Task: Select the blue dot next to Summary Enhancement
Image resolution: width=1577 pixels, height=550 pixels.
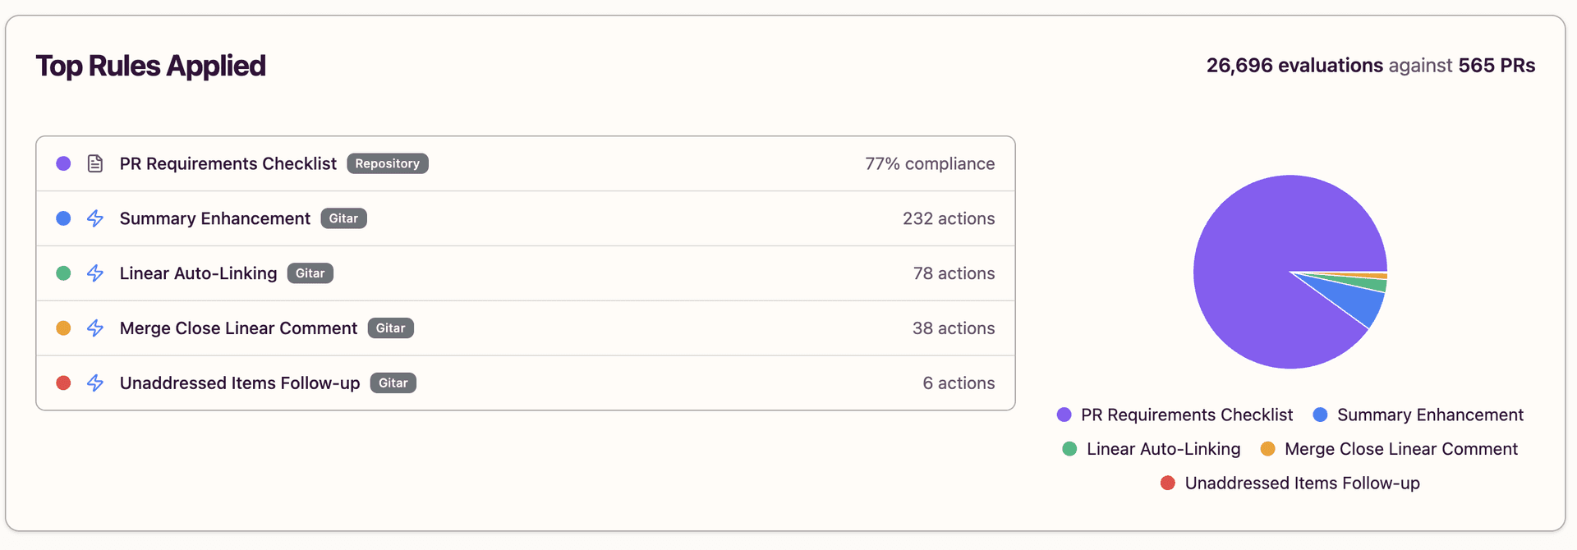Action: (63, 218)
